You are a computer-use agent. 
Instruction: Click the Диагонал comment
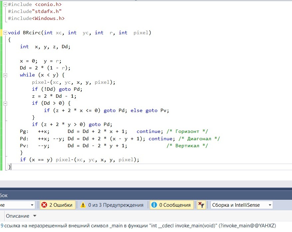tap(199, 139)
